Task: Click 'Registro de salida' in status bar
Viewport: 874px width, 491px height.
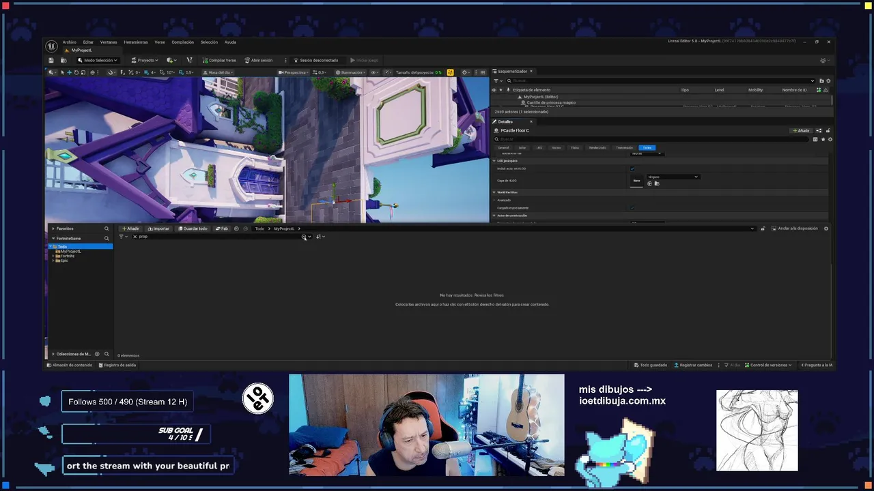Action: 117,365
